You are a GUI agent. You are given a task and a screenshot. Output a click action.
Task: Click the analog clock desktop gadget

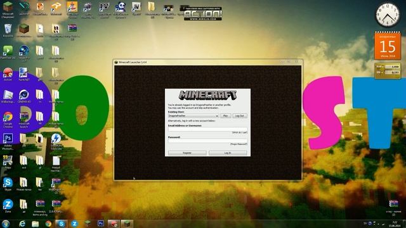pyautogui.click(x=388, y=15)
